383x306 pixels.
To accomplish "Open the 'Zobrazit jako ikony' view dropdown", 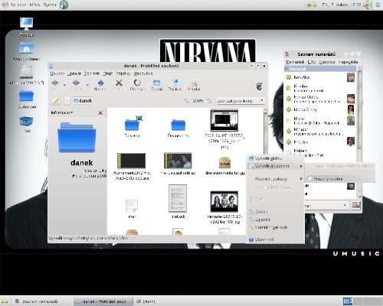I will (241, 101).
